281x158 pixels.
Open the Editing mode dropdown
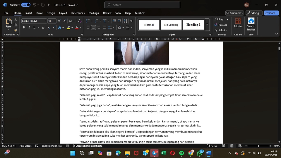point(254,13)
